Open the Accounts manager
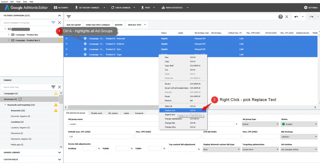The height and width of the screenshot is (163, 320). point(61,7)
